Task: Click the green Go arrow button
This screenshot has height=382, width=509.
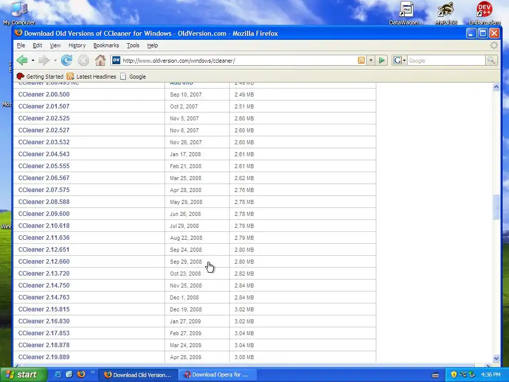Action: pos(382,60)
